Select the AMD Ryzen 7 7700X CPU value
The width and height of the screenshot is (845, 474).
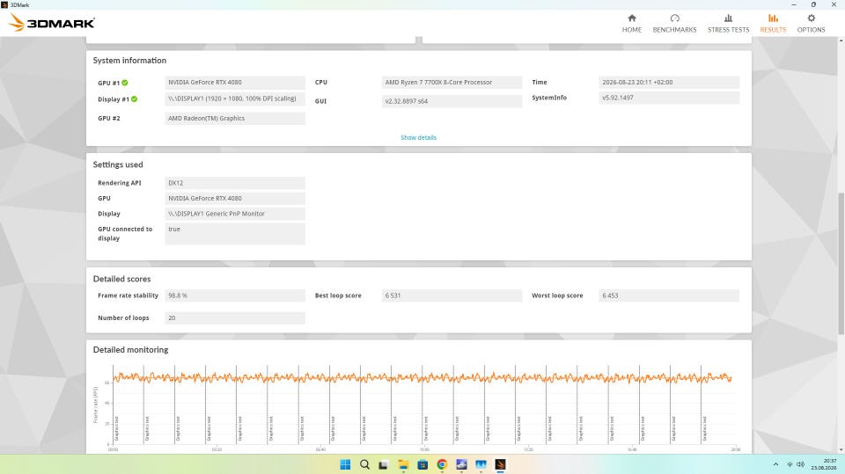[452, 83]
